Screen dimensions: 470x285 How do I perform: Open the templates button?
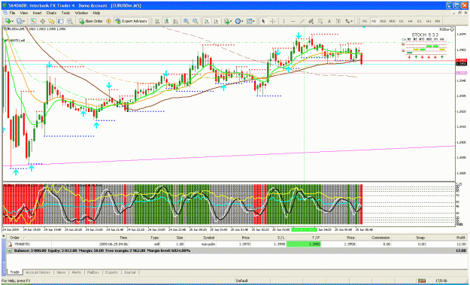[x=250, y=21]
